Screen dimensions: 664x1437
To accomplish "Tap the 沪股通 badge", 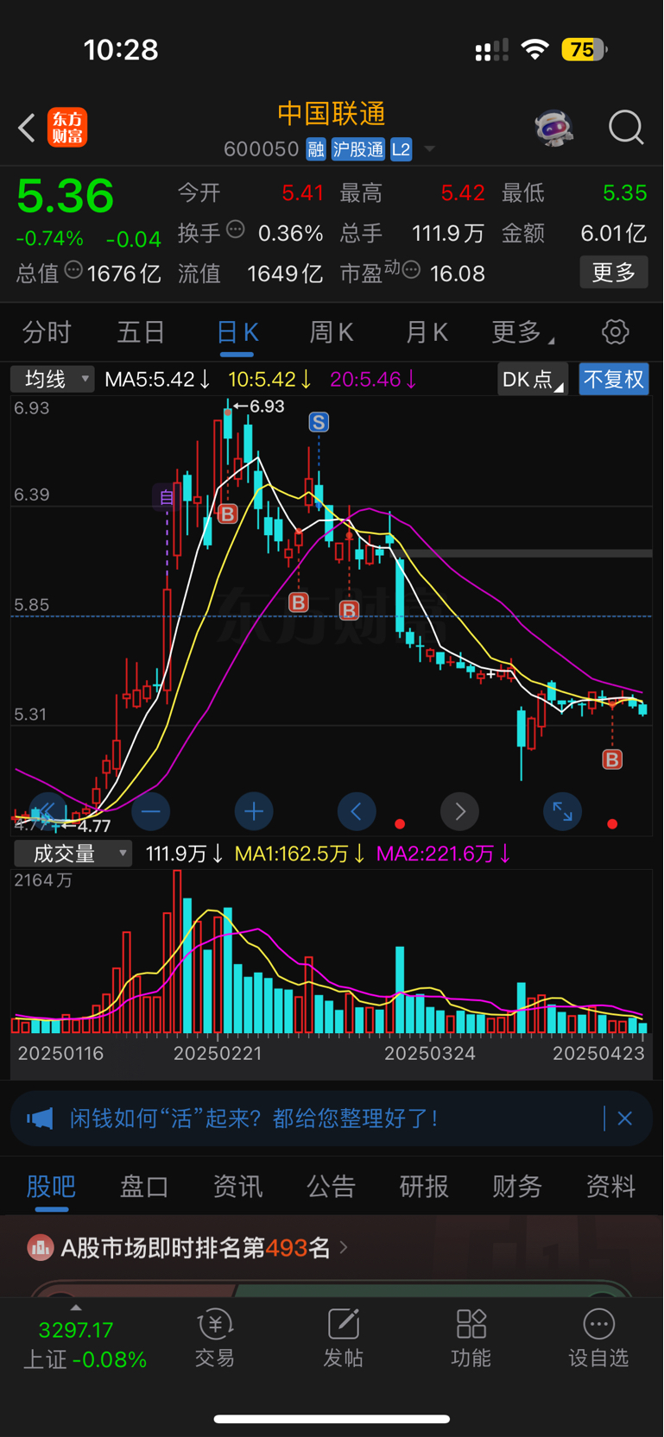I will (357, 149).
